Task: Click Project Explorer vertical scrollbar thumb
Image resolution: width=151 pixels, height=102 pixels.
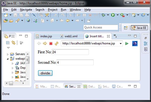Action: click(28, 60)
